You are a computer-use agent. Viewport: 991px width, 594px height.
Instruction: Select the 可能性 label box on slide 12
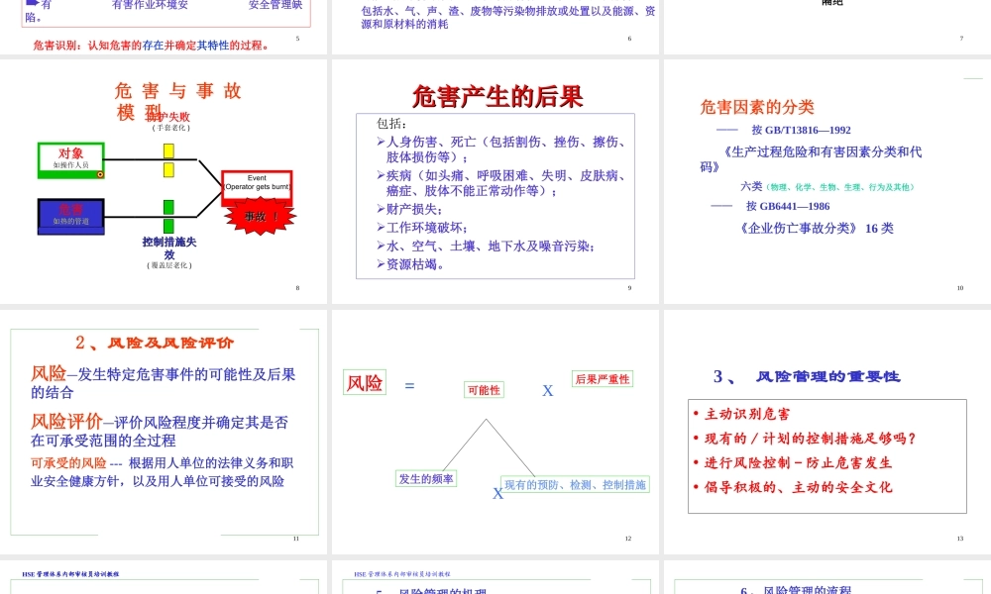coord(485,390)
